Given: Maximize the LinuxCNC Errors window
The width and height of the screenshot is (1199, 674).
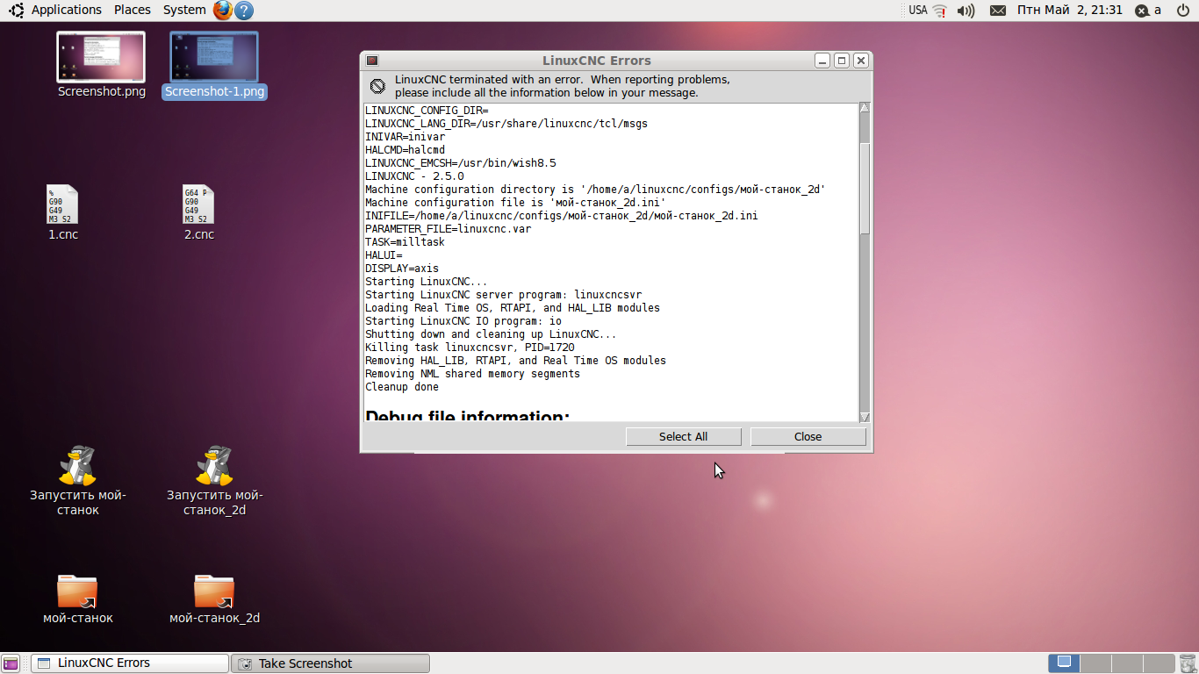Looking at the screenshot, I should click(x=842, y=61).
